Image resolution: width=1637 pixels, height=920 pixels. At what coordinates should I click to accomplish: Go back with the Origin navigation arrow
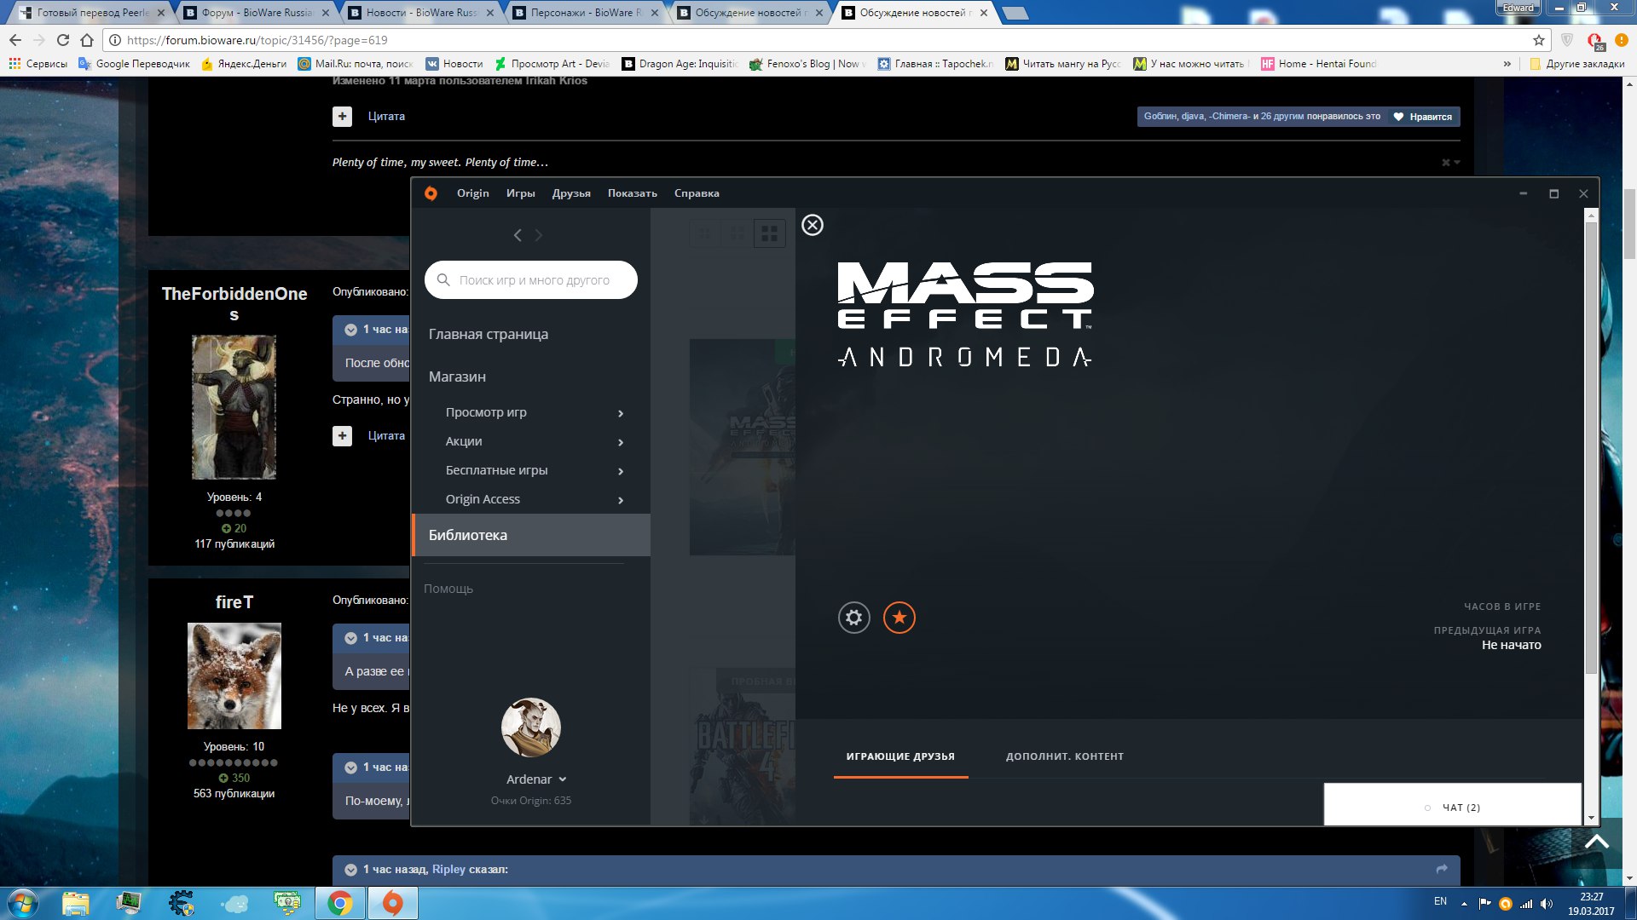click(518, 235)
